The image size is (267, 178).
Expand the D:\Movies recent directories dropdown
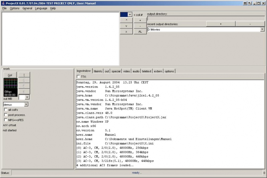click(262, 29)
